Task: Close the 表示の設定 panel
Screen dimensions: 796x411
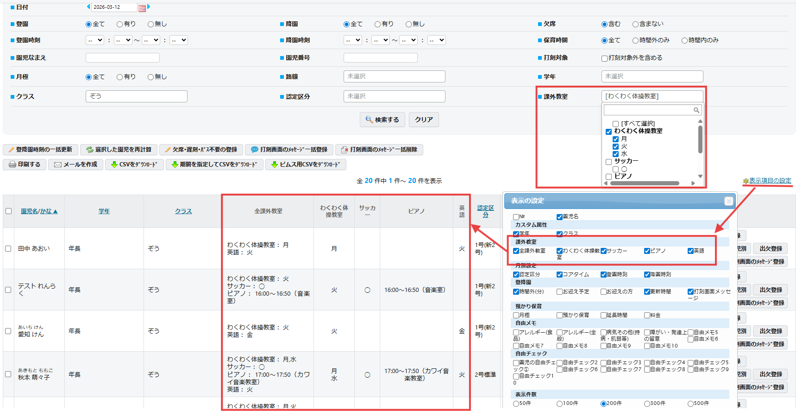Action: (728, 201)
